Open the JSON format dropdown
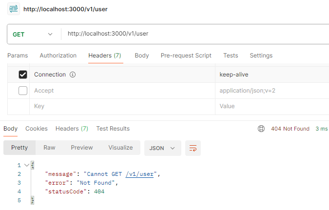The height and width of the screenshot is (210, 329). tap(162, 148)
